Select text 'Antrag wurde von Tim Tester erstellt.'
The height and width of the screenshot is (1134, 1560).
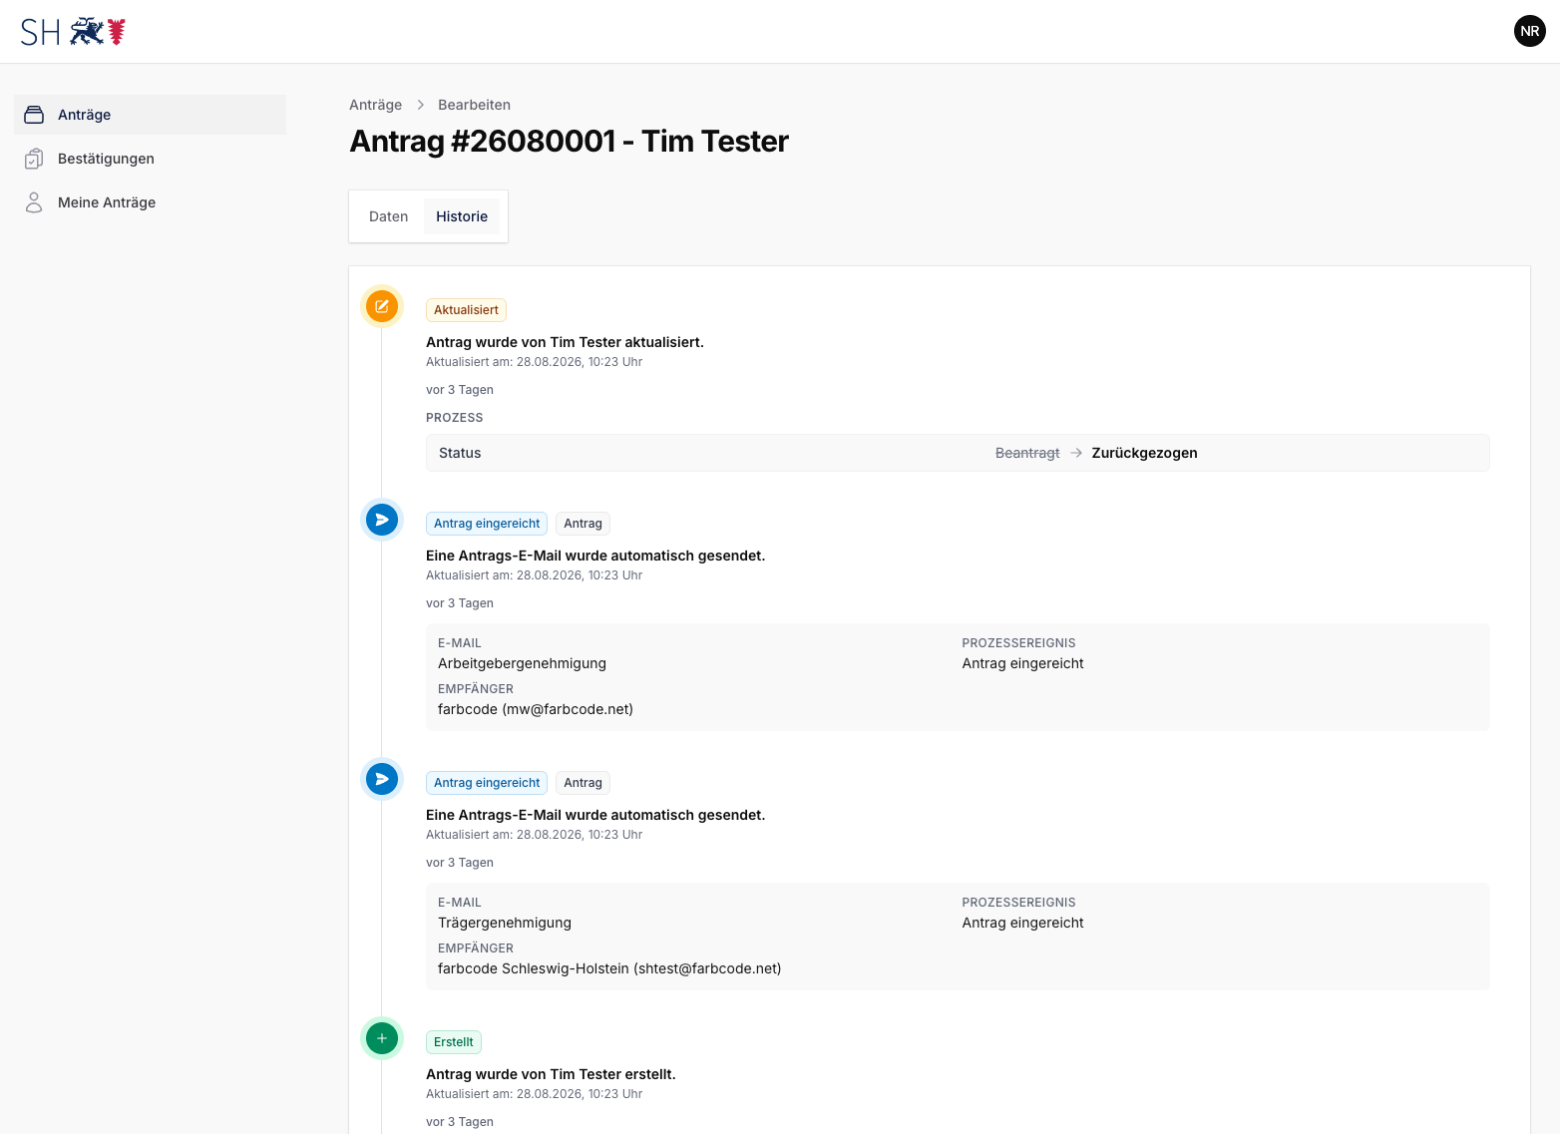(x=551, y=1074)
